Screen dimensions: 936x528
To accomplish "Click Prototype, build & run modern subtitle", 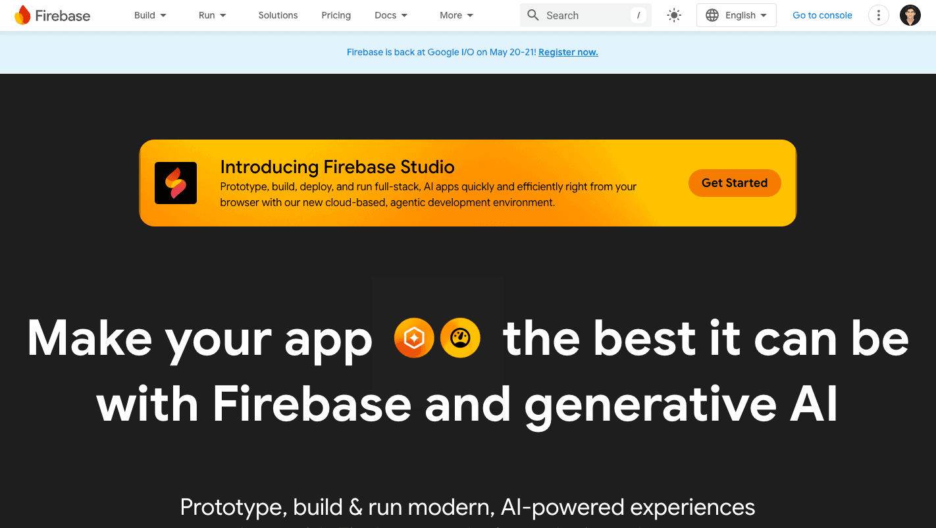I will click(467, 507).
